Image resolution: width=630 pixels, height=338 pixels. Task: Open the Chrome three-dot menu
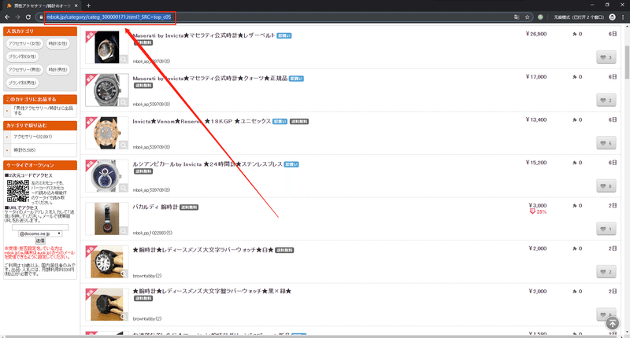pyautogui.click(x=623, y=17)
